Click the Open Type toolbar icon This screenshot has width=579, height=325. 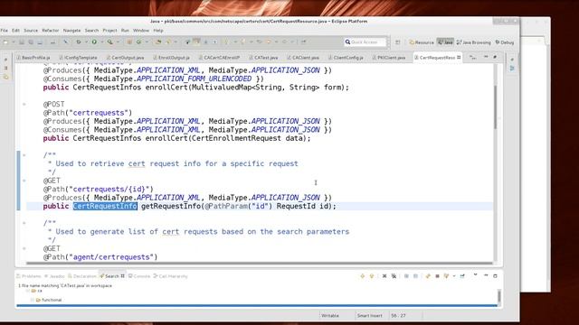pyautogui.click(x=158, y=42)
